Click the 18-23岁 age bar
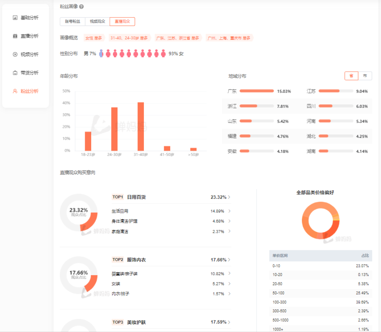The width and height of the screenshot is (381, 332). 88,141
